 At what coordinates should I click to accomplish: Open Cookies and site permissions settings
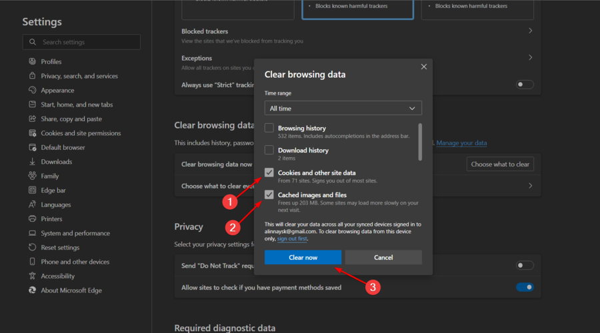pyautogui.click(x=81, y=133)
